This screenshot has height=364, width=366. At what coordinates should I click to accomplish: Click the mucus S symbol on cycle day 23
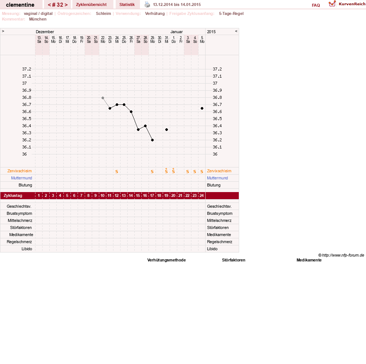coord(195,172)
